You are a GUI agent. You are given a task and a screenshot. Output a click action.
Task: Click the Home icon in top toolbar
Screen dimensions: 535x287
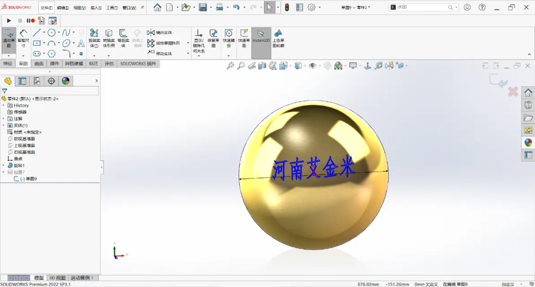[157, 7]
